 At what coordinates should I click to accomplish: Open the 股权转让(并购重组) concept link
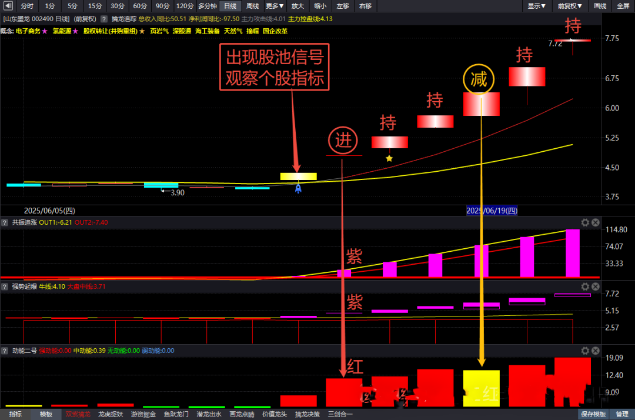click(x=111, y=31)
